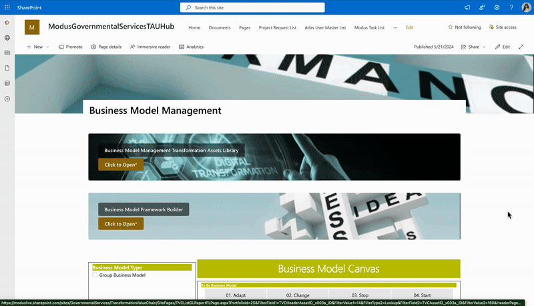Viewport: 534px width, 306px height.
Task: Open page Analytics
Action: tap(191, 47)
